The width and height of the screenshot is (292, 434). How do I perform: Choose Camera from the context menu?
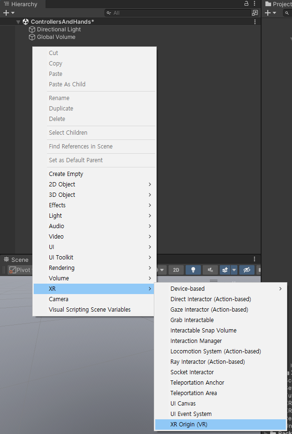tap(94, 299)
